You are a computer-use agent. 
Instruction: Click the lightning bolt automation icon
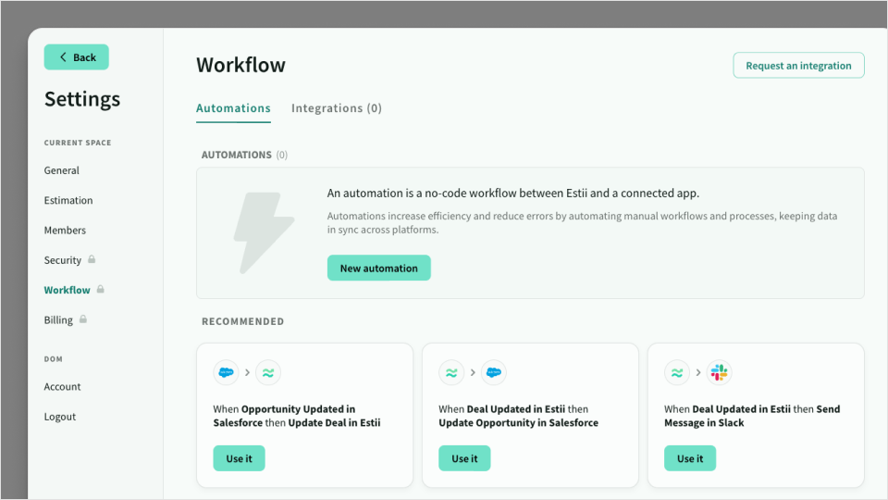pyautogui.click(x=264, y=232)
